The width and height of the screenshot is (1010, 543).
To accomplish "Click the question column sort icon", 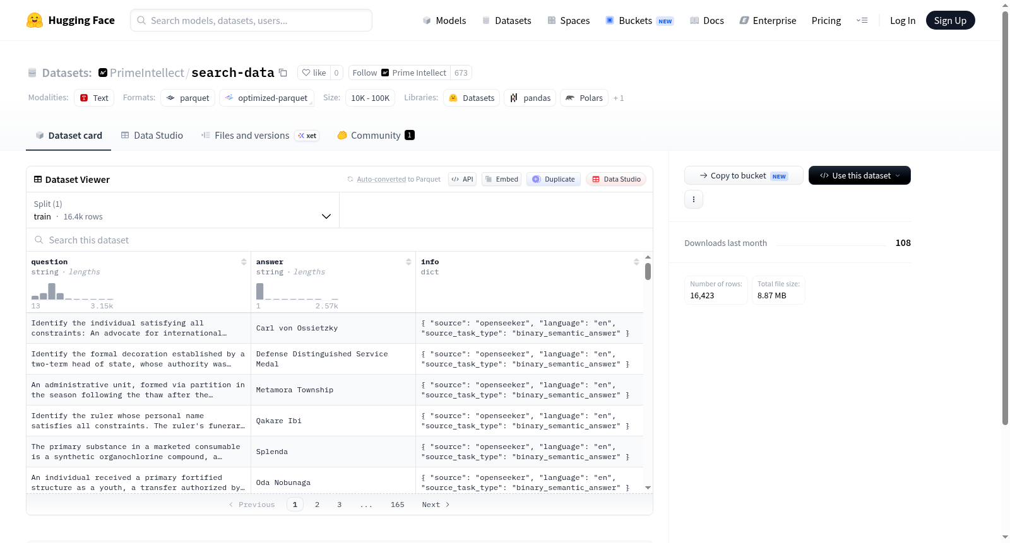I will point(244,262).
